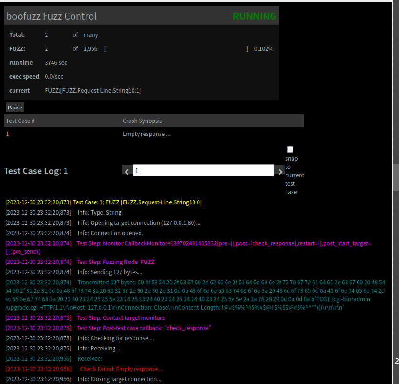Click the 'Test Step: Fuzzing Node' log line

pyautogui.click(x=116, y=262)
